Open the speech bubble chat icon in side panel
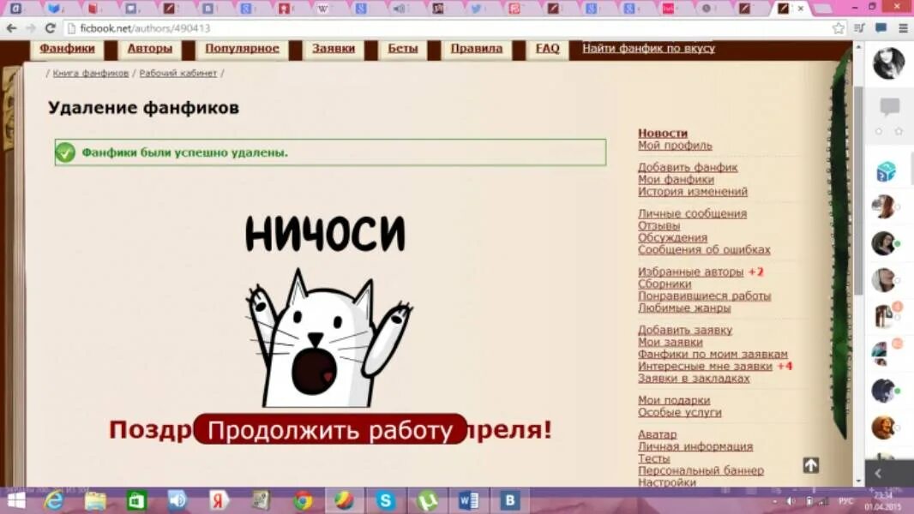914x514 pixels. 889,106
